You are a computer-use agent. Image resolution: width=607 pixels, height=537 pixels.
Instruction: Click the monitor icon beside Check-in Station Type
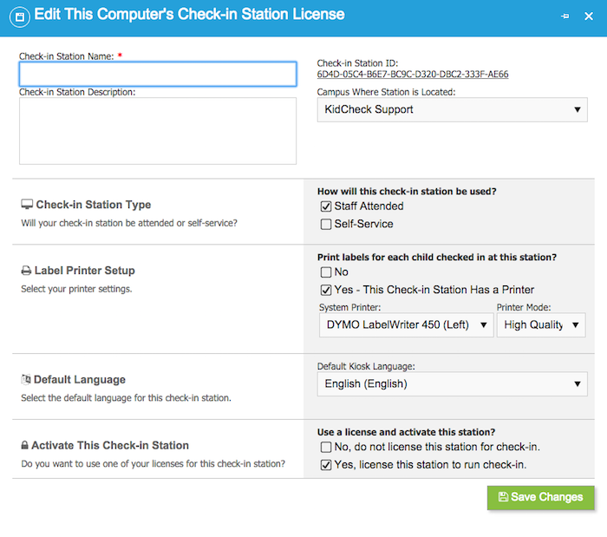coord(27,205)
